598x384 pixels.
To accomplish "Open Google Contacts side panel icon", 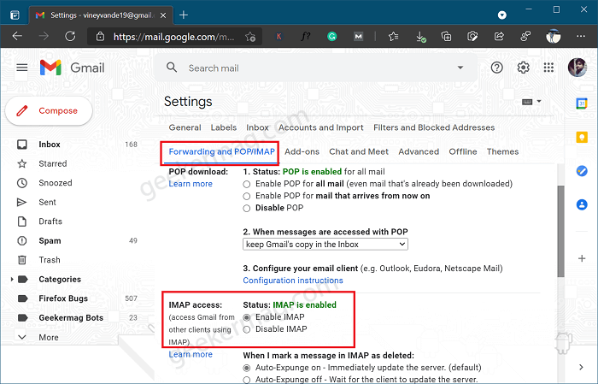I will (582, 204).
